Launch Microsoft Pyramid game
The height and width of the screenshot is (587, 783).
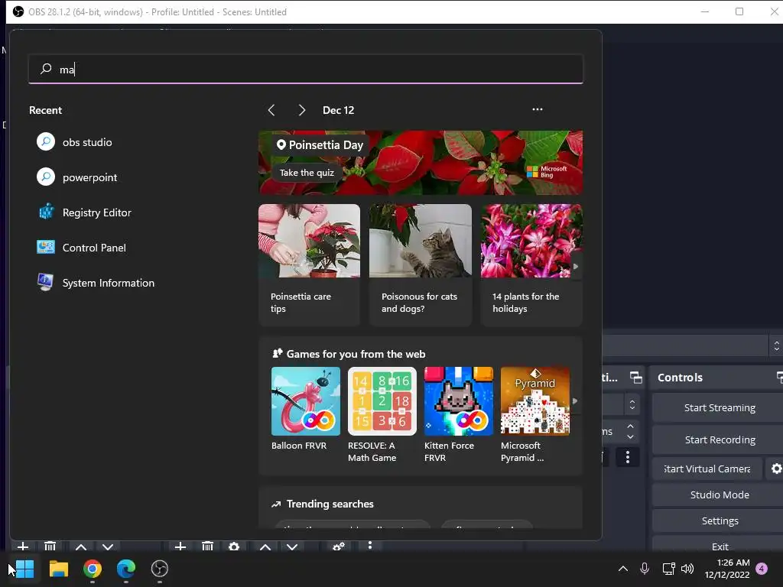[x=534, y=415]
